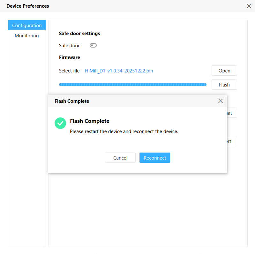255x255 pixels.
Task: Open the Monitoring tab
Action: tap(27, 36)
